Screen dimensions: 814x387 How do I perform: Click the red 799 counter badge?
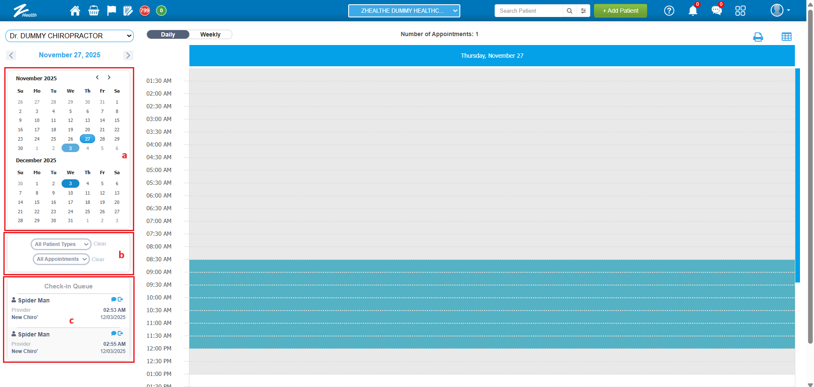(x=145, y=11)
